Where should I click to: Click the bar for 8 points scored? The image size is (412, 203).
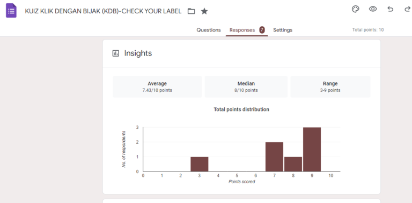[x=293, y=165]
